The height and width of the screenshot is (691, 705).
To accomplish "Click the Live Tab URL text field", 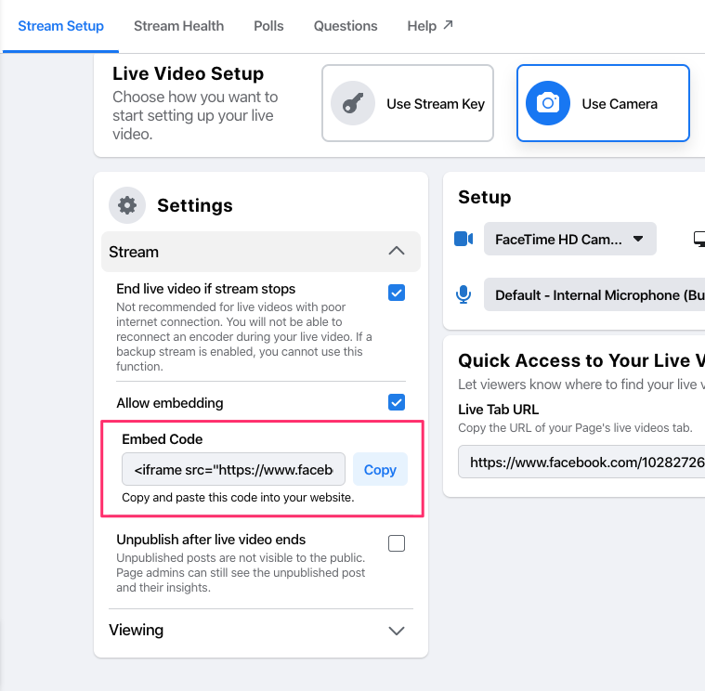I will coord(581,462).
